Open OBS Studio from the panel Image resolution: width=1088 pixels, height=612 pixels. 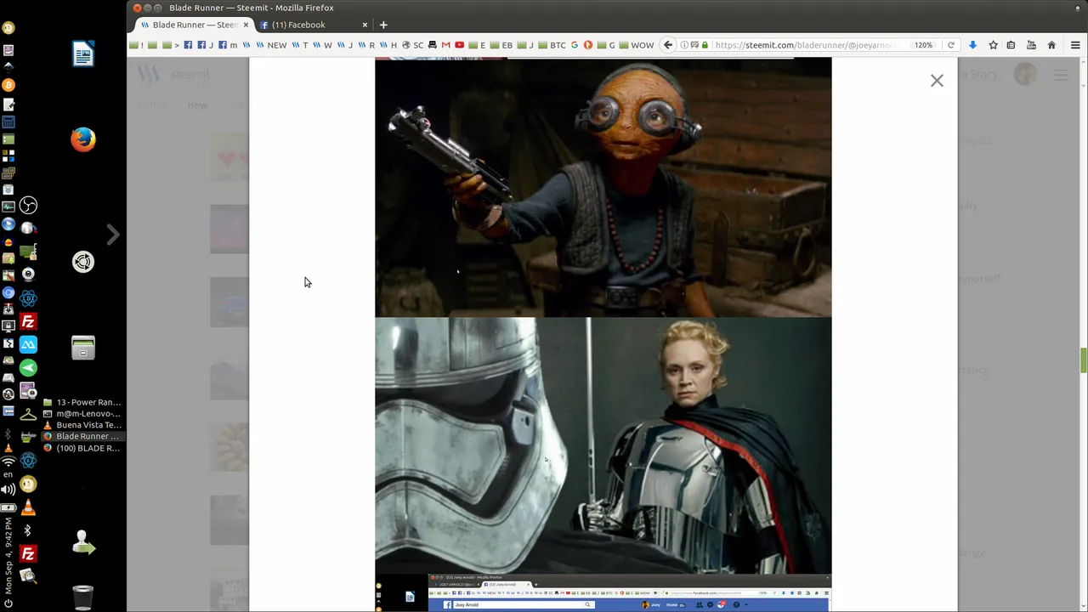click(28, 205)
